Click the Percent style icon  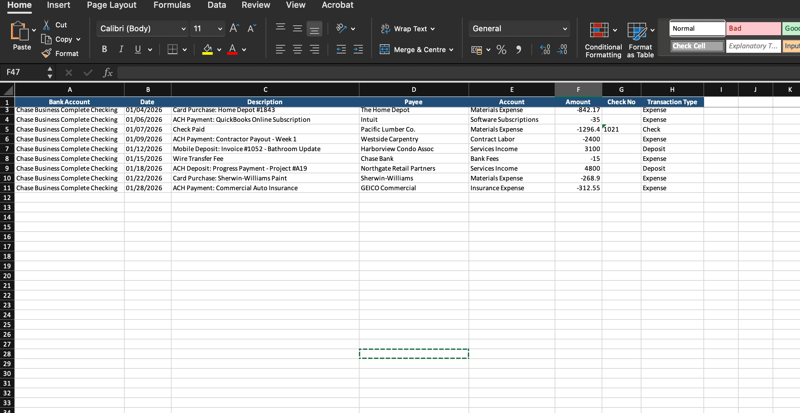click(501, 50)
